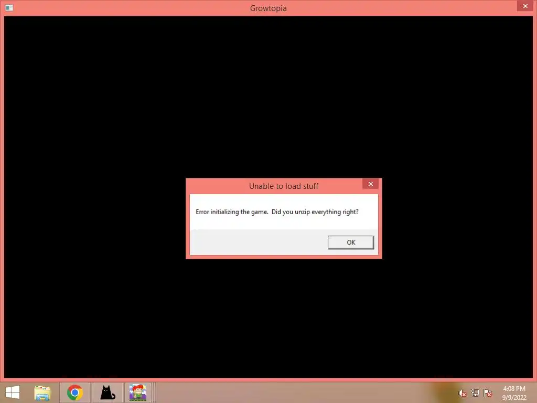Viewport: 537px width, 403px height.
Task: Open the network status tray icon
Action: point(475,393)
